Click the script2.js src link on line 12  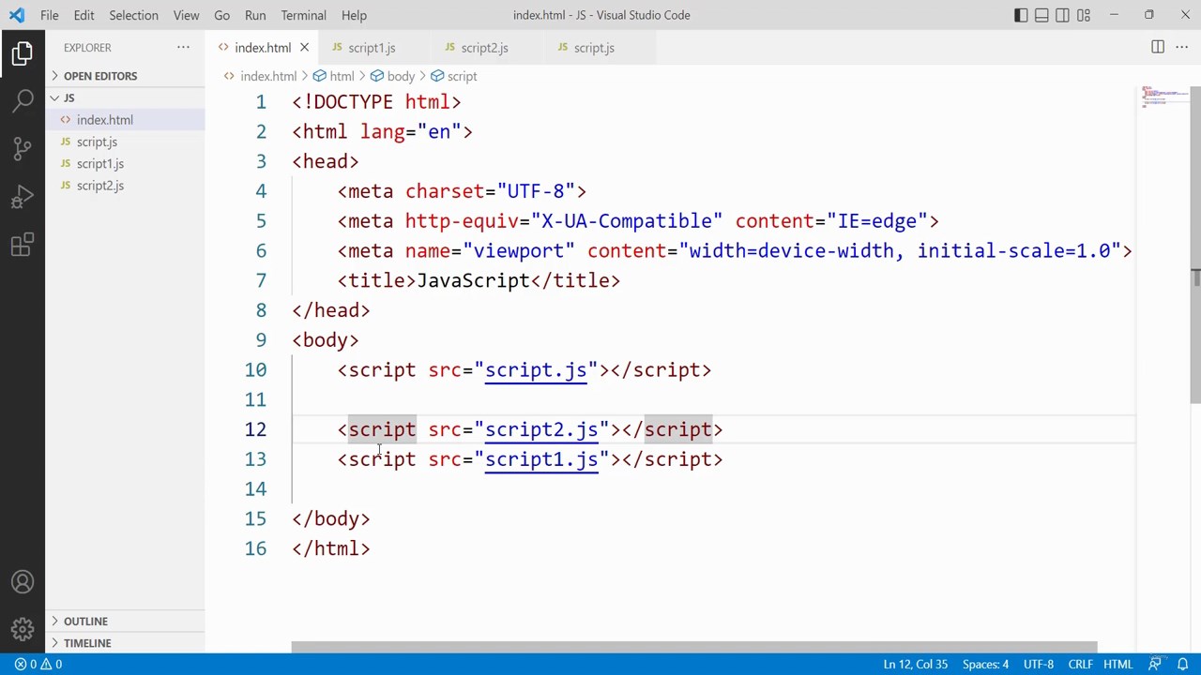pyautogui.click(x=541, y=429)
